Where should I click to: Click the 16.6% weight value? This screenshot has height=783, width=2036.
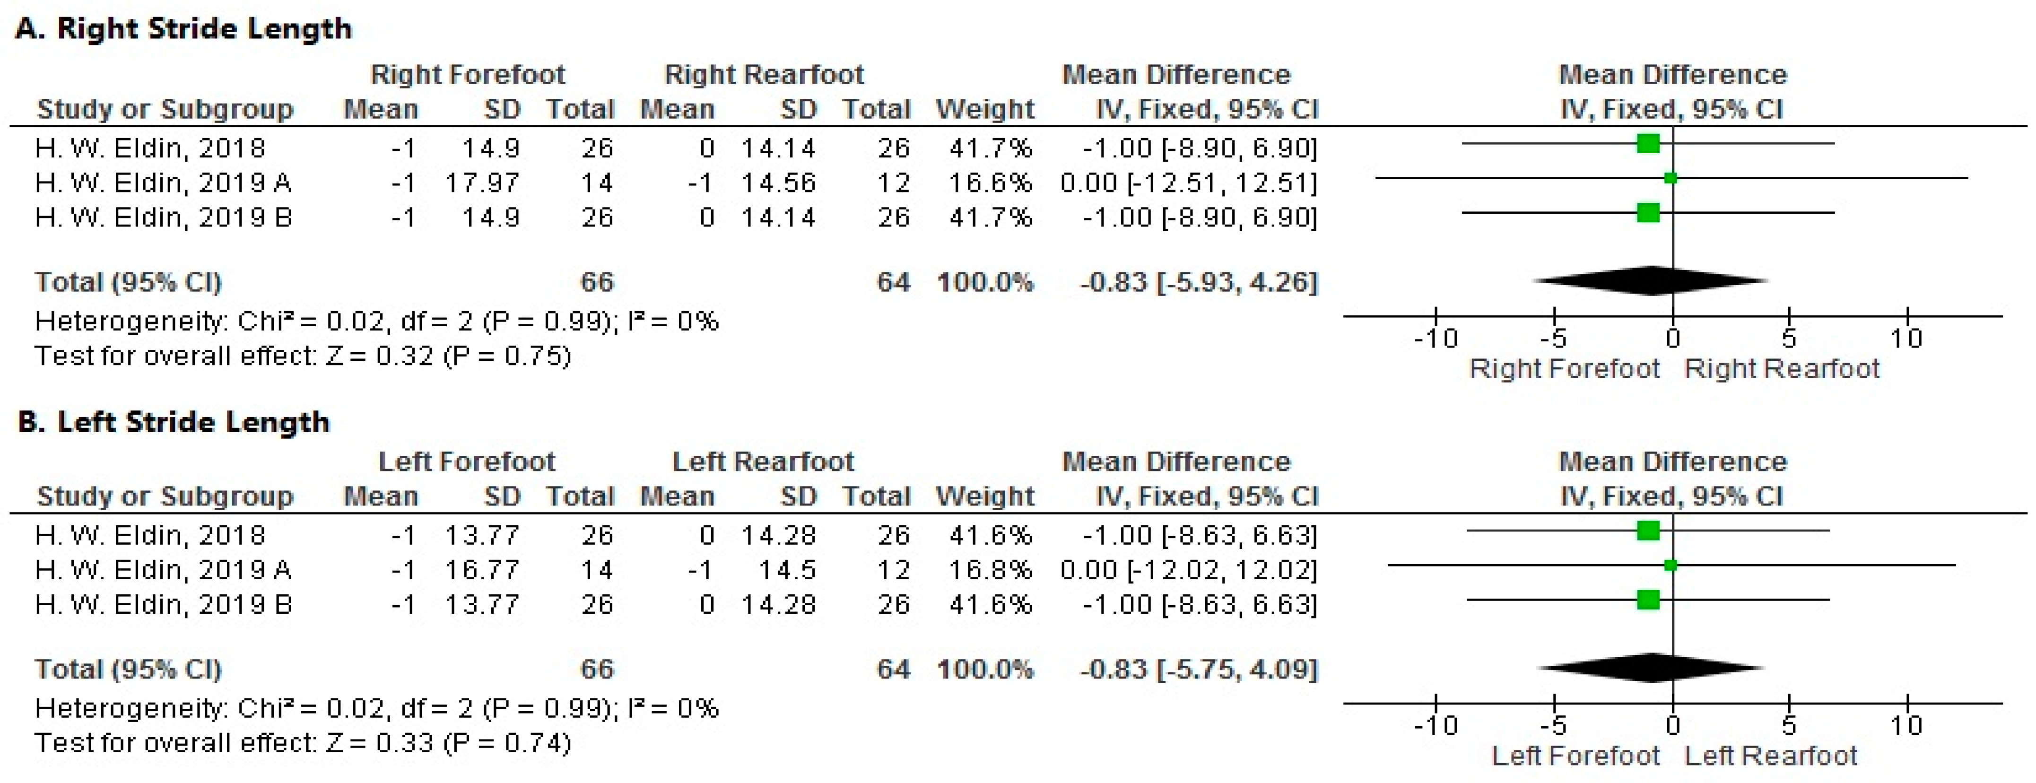point(990,183)
